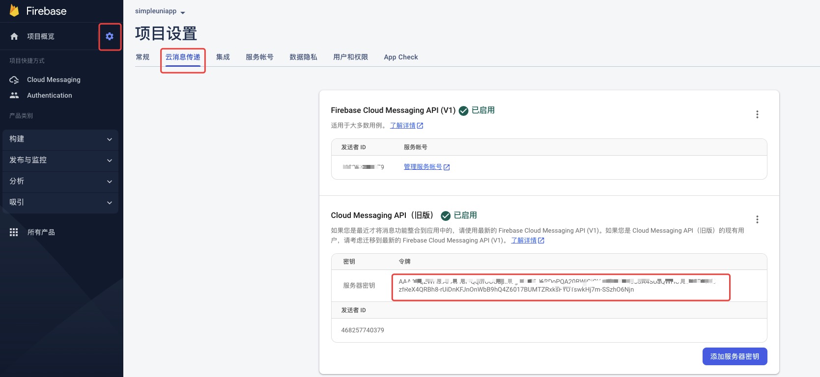The width and height of the screenshot is (820, 377).
Task: Click the 服务器密钥 label
Action: click(x=359, y=286)
